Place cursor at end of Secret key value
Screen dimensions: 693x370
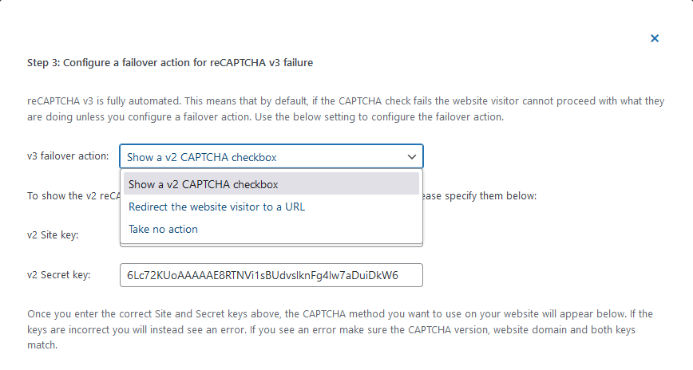[x=399, y=275]
